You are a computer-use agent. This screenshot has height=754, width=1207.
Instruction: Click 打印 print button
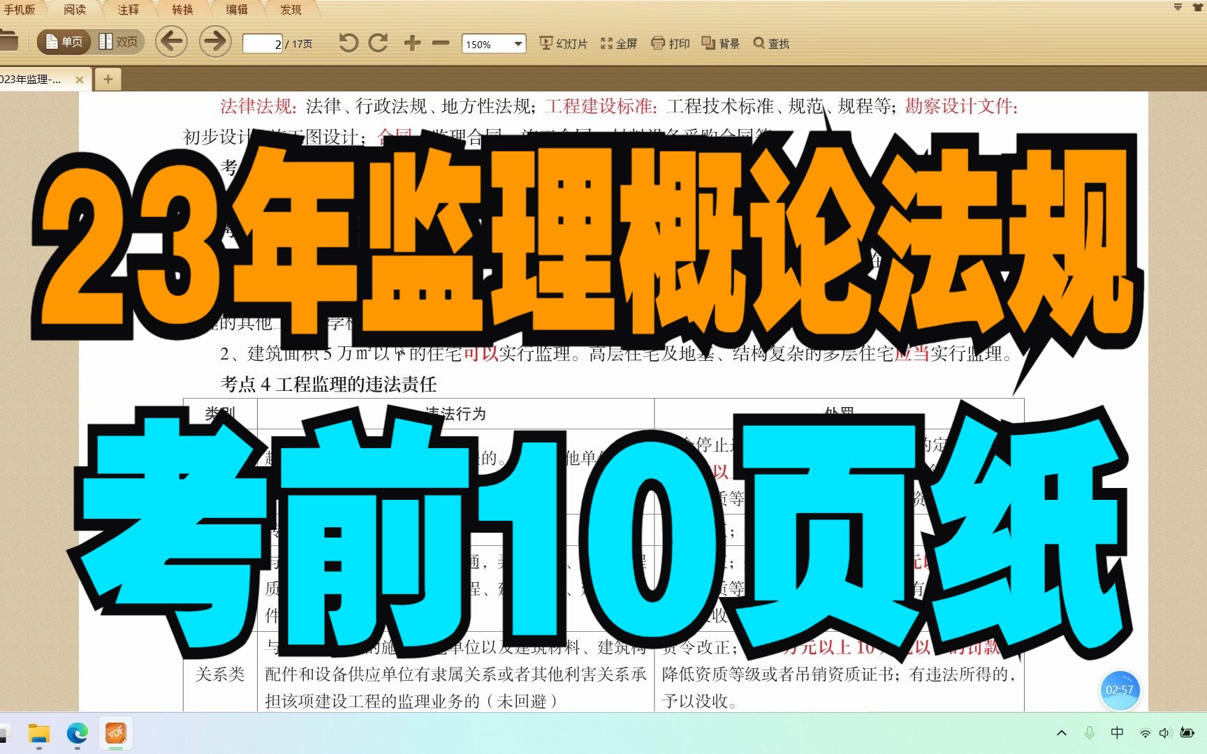(x=671, y=43)
